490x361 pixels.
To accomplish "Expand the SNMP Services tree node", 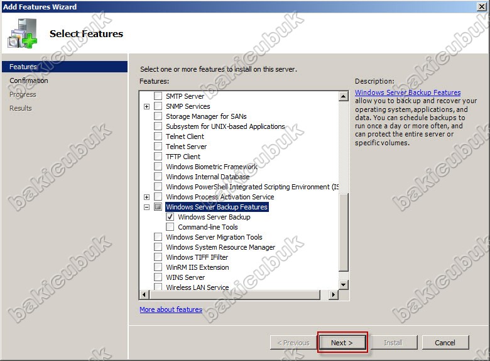I will click(146, 106).
